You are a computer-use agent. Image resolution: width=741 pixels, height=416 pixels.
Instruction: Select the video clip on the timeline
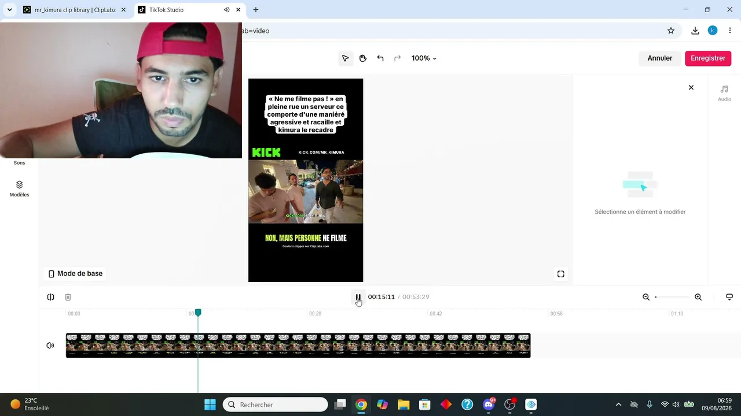(298, 346)
